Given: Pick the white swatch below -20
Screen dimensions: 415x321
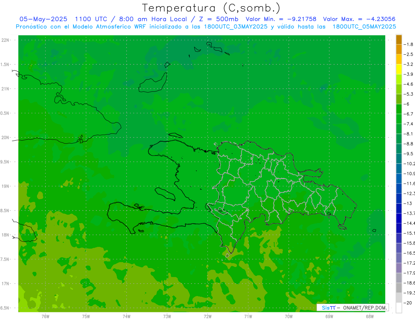Looking at the screenshot, I should tap(399, 308).
